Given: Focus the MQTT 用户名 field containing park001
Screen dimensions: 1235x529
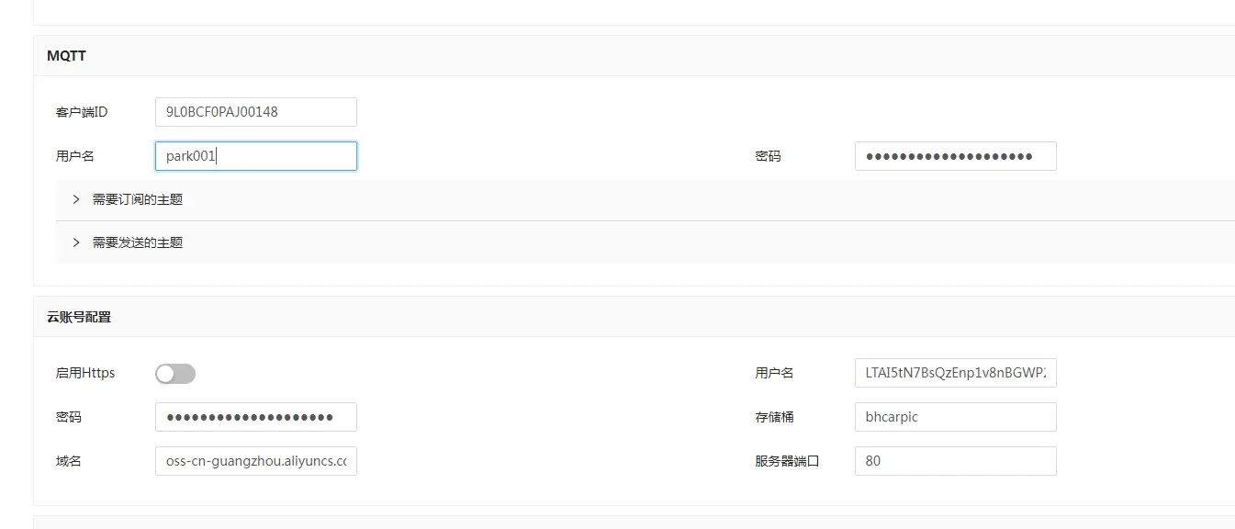Looking at the screenshot, I should coord(255,156).
